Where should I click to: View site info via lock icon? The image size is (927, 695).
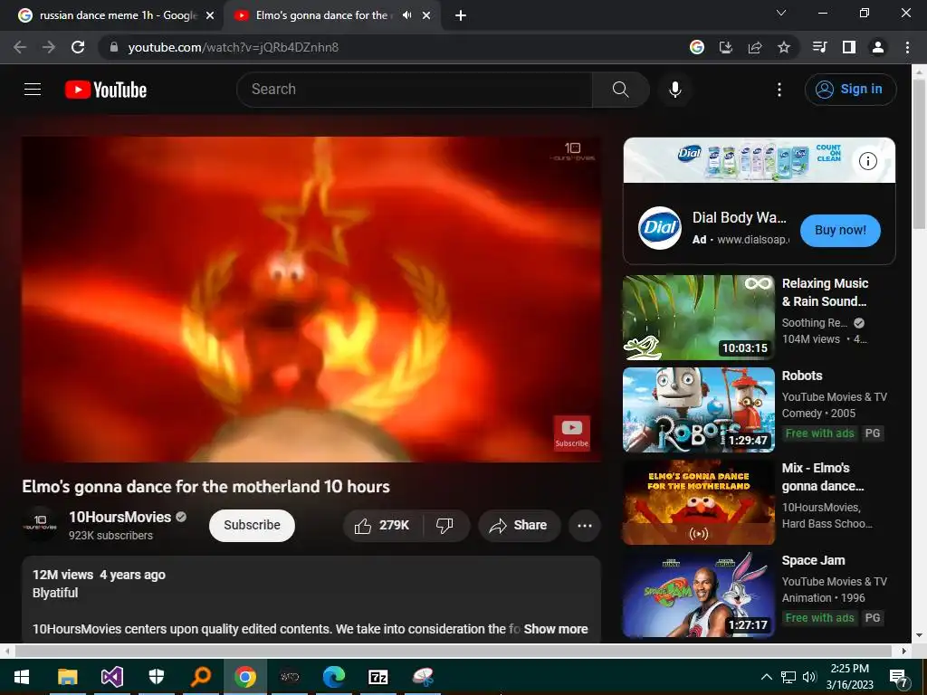pos(113,47)
